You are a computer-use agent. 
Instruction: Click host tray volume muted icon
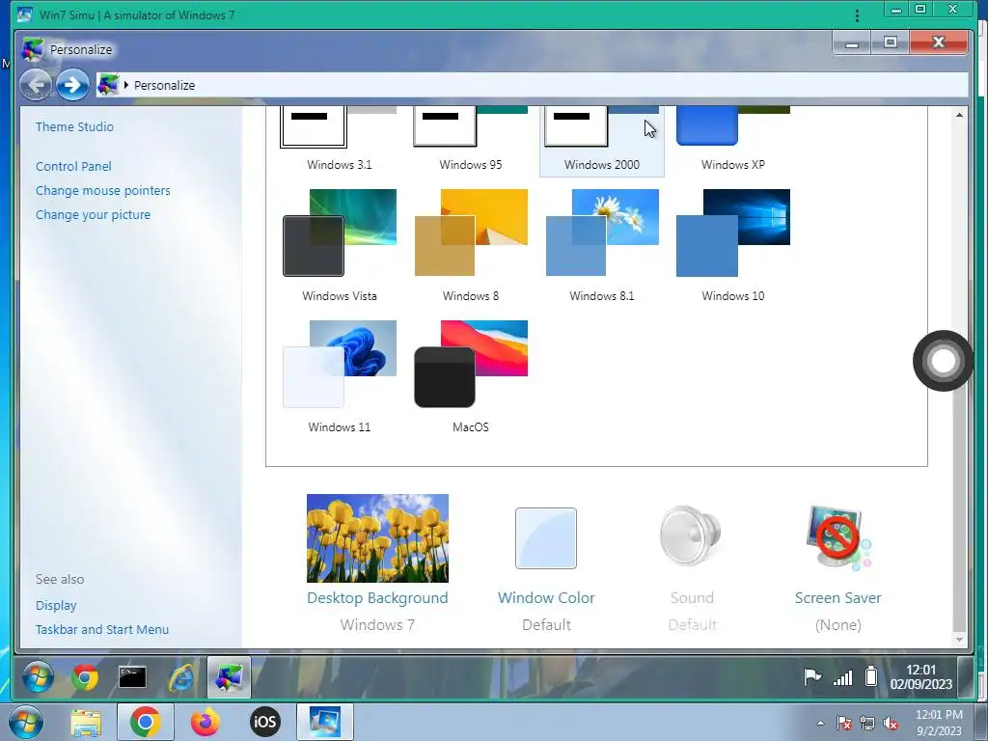pyautogui.click(x=891, y=724)
